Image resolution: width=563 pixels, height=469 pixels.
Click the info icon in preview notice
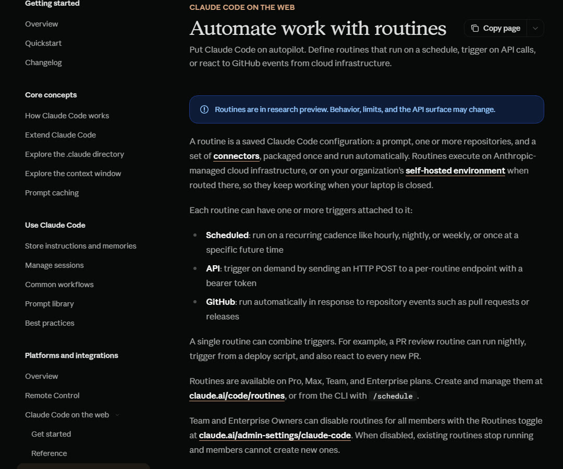tap(204, 109)
